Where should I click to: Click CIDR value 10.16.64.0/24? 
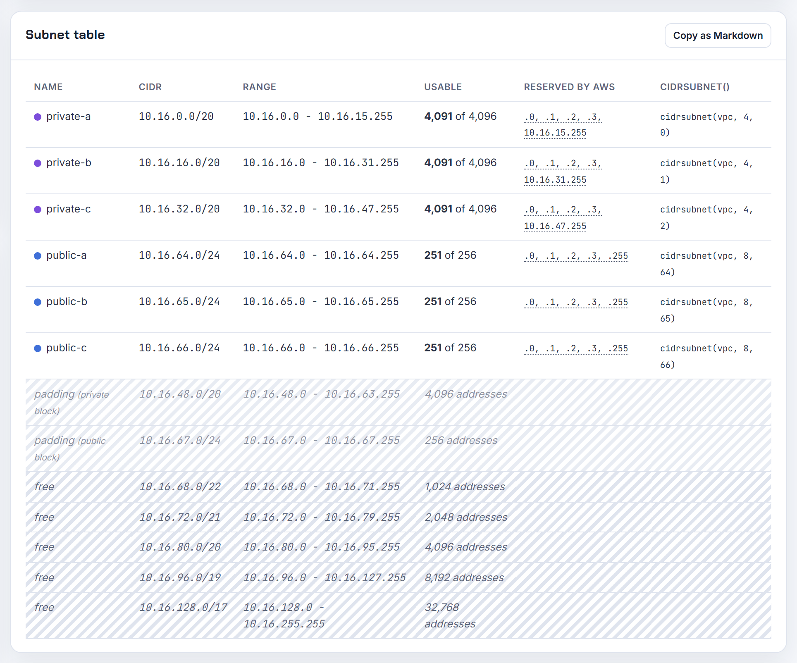coord(179,255)
